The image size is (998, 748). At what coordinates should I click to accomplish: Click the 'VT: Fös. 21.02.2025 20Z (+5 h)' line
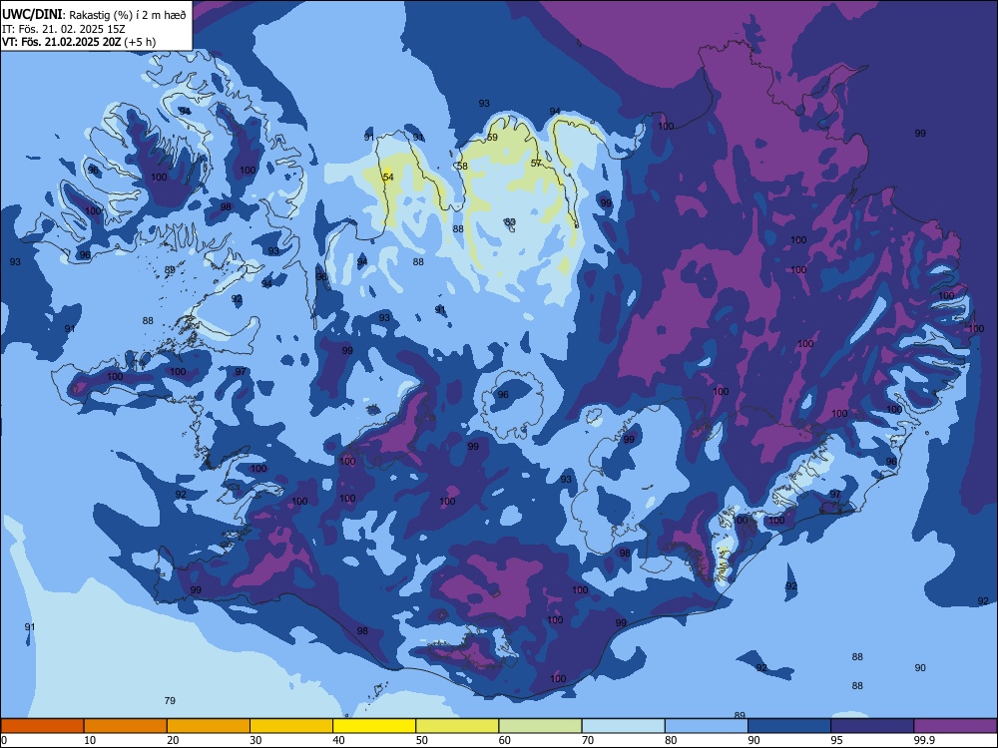click(x=79, y=42)
